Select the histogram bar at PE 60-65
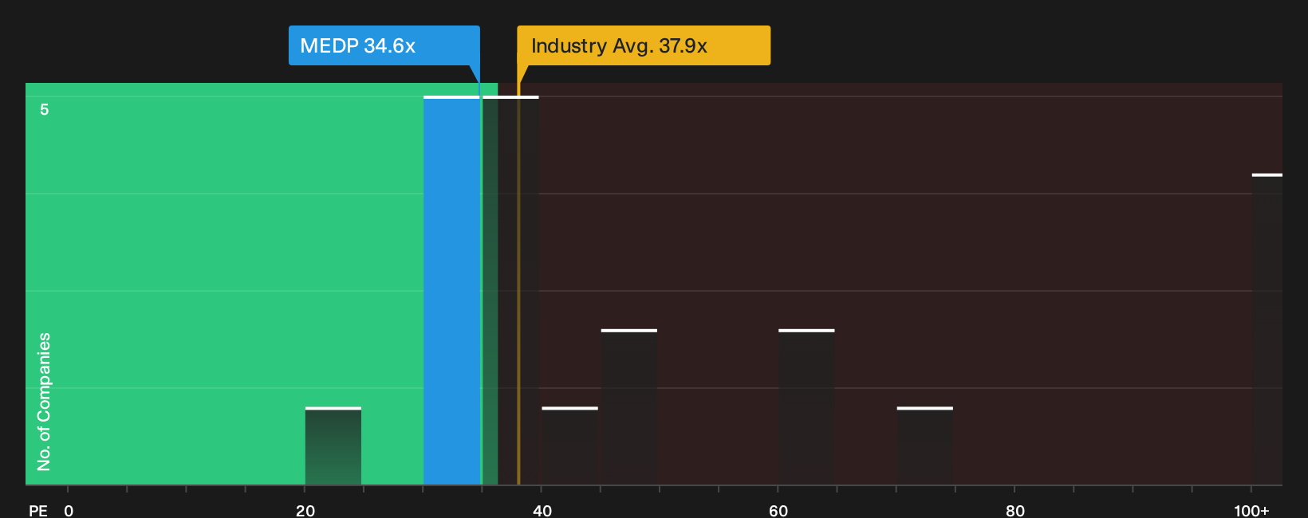Viewport: 1308px width, 518px height. pyautogui.click(x=806, y=407)
